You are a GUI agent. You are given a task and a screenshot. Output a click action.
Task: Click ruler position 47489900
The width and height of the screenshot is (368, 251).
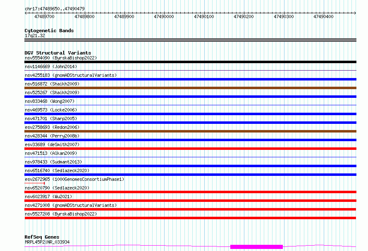[124, 17]
